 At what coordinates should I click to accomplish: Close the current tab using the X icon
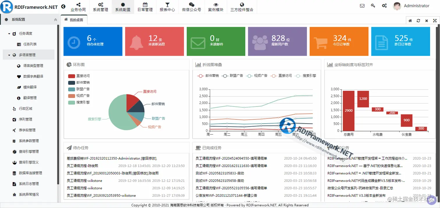point(427,21)
